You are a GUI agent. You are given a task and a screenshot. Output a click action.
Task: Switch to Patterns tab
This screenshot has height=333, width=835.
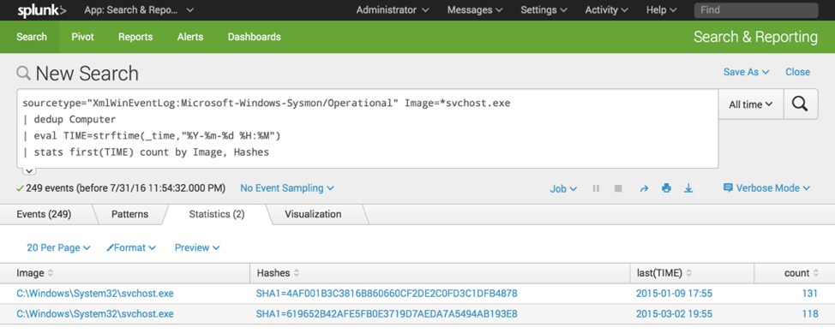coord(129,214)
